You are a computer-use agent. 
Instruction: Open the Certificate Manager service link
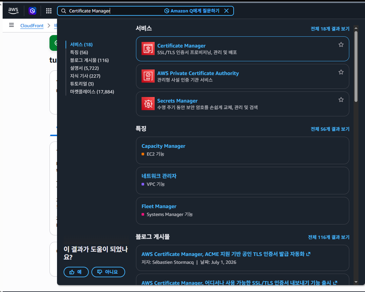pyautogui.click(x=181, y=46)
